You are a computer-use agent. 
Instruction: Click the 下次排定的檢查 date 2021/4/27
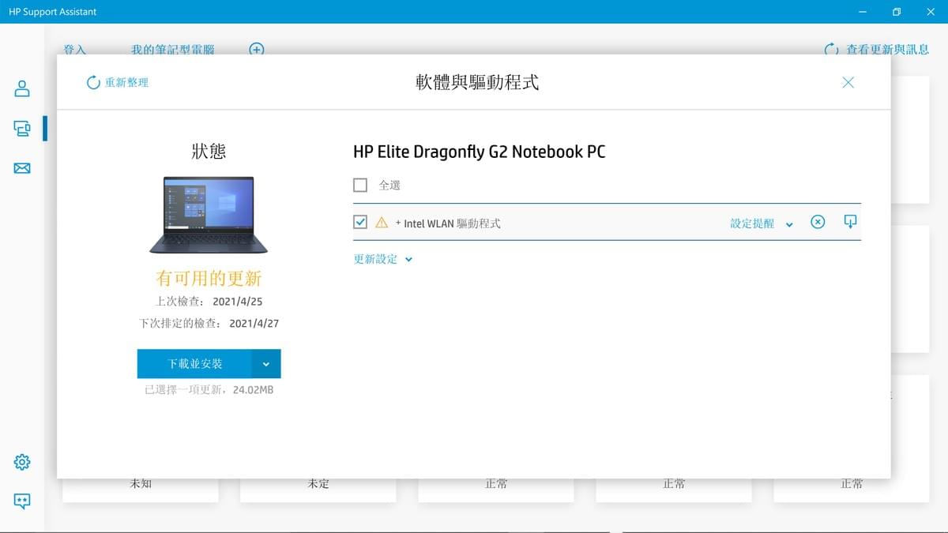click(254, 324)
